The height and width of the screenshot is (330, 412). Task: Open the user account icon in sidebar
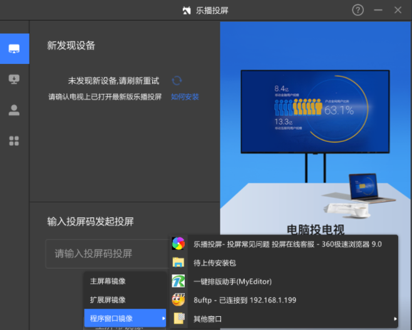pyautogui.click(x=14, y=110)
